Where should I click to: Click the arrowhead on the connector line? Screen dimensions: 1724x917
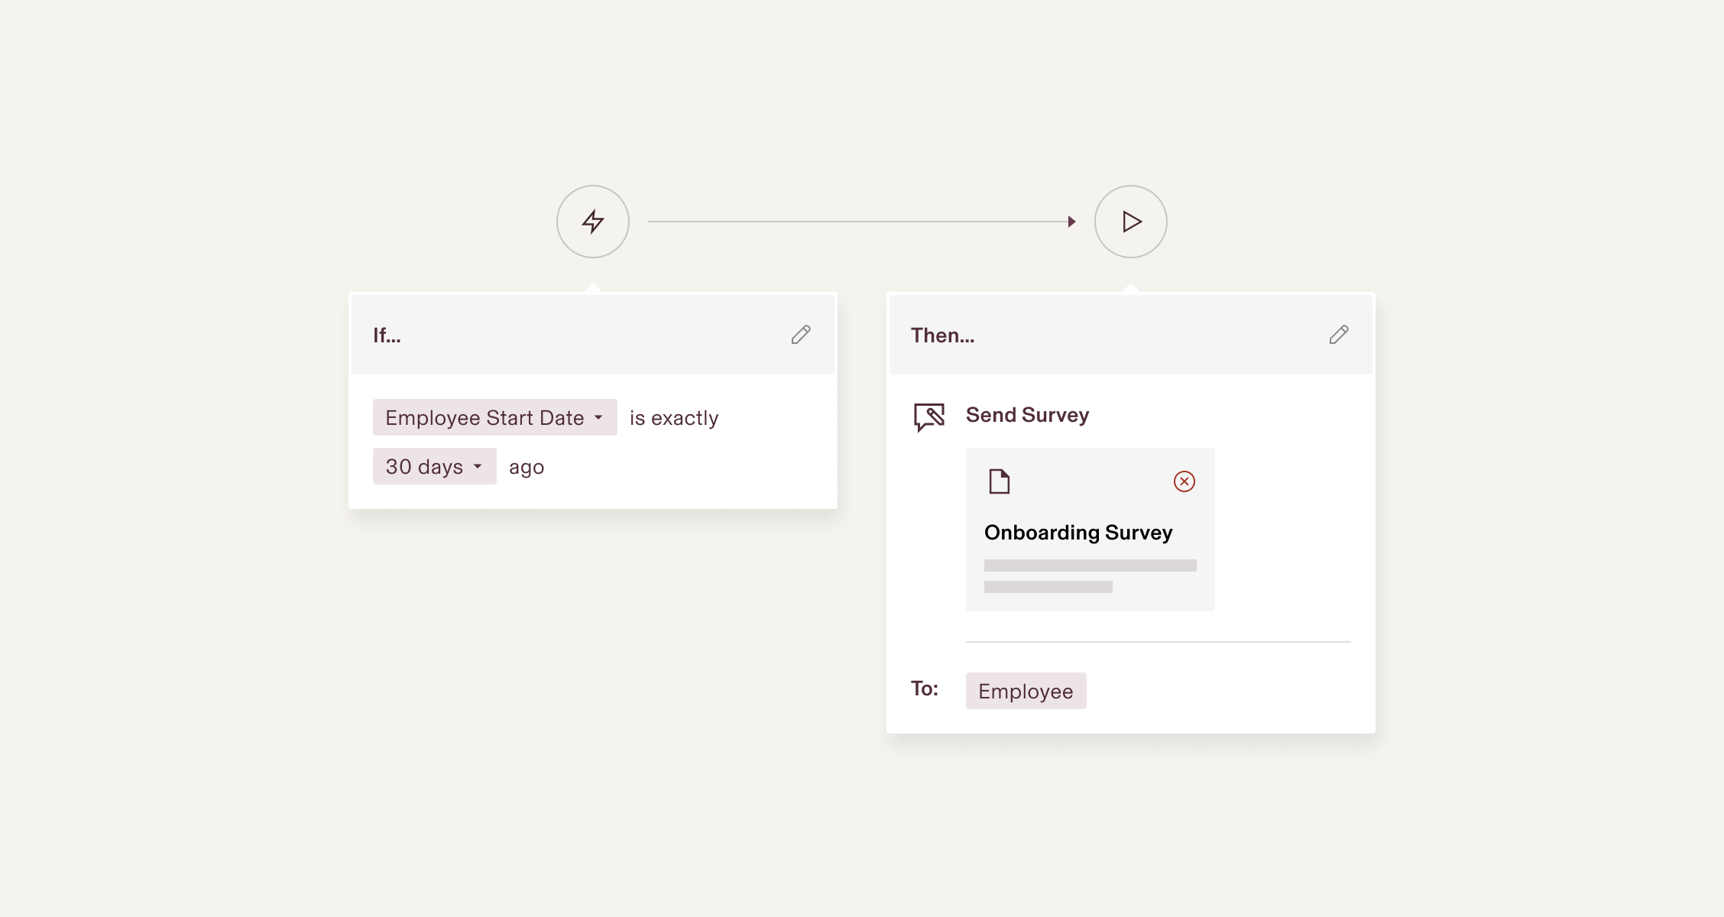tap(1071, 222)
